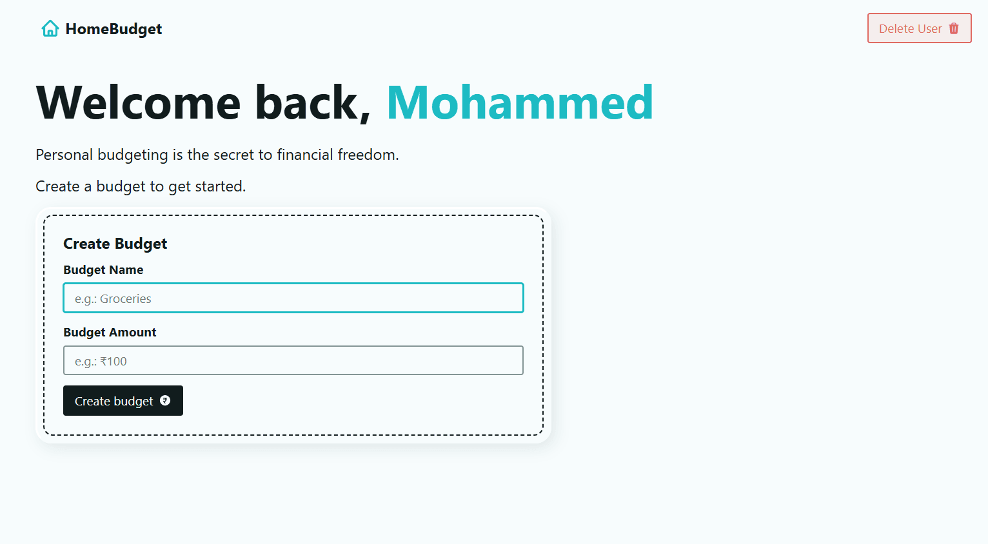
Task: Focus the Budget Name input field
Action: tap(293, 298)
